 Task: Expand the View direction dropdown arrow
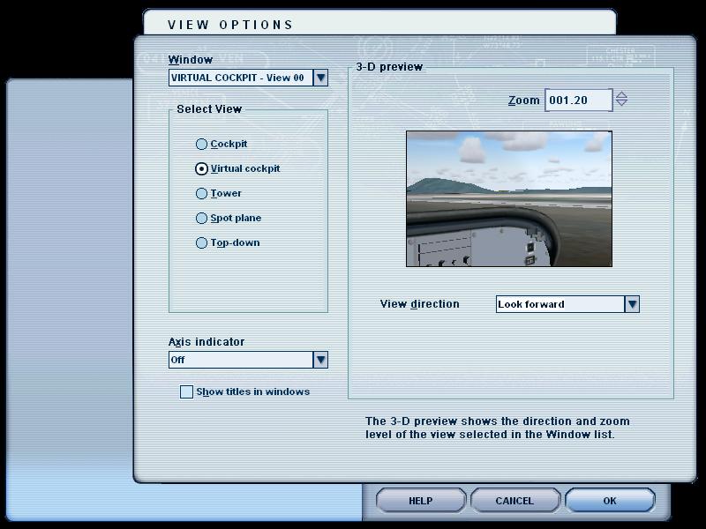(632, 304)
